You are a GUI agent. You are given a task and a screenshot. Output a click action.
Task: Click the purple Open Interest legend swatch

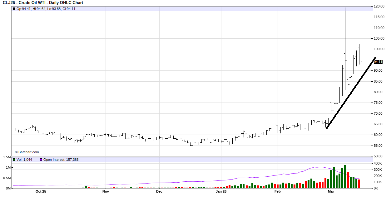pyautogui.click(x=41, y=160)
